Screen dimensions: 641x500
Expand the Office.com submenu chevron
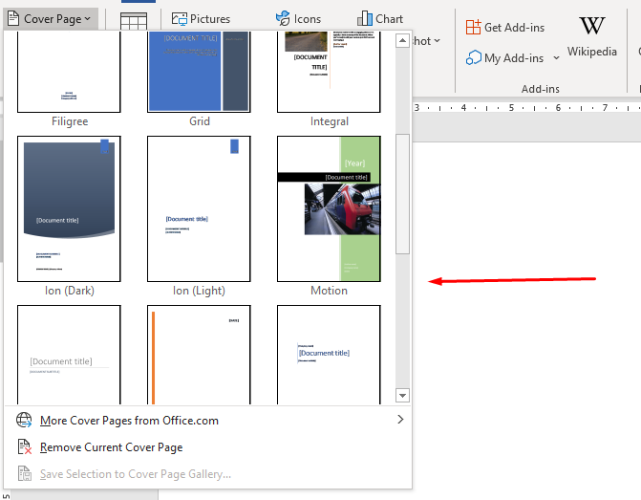(x=400, y=420)
